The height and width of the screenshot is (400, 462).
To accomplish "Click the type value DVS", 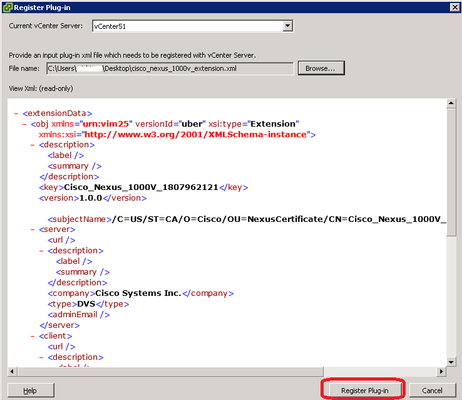I will pos(86,304).
